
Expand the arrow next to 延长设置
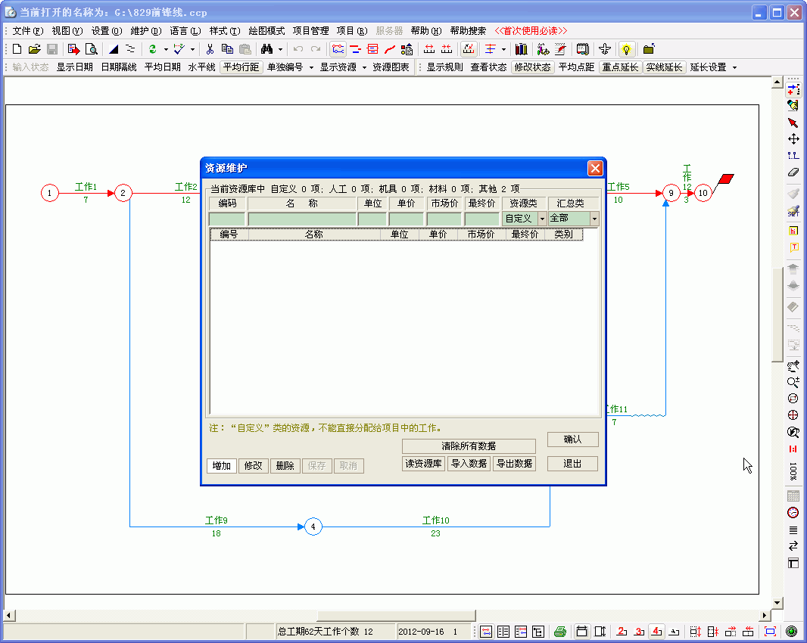734,67
